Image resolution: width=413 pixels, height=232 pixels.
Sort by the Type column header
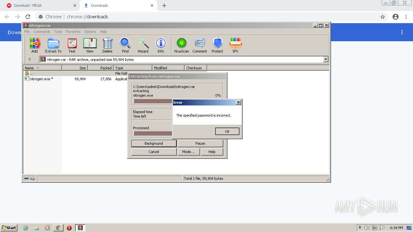tap(133, 68)
